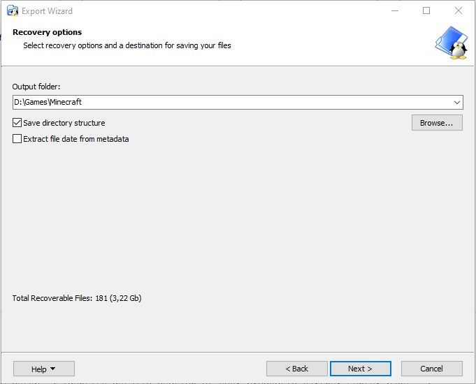Expand the Output folder dropdown arrow
The image size is (476, 384).
tap(456, 103)
